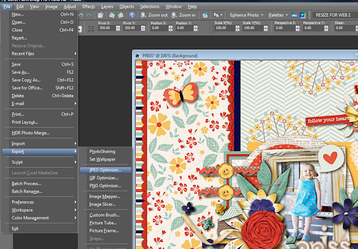This screenshot has height=249, width=358.
Task: Open the View menu
Action: click(x=34, y=7)
